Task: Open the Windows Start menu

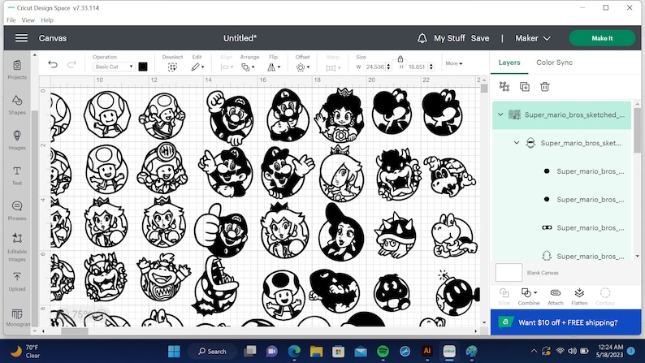Action: (174, 351)
